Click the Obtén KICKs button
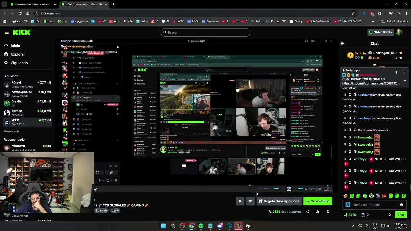411x231 pixels. click(380, 32)
